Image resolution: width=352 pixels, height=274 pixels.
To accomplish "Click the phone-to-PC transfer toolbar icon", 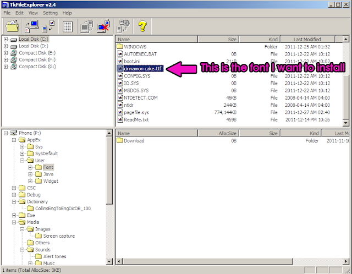I will [31, 26].
